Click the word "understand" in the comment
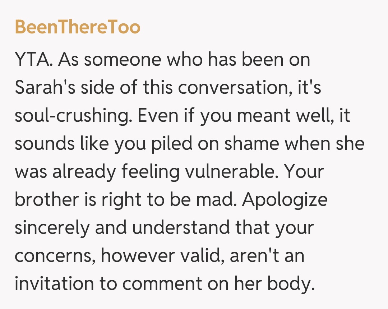388x309 pixels. click(181, 228)
